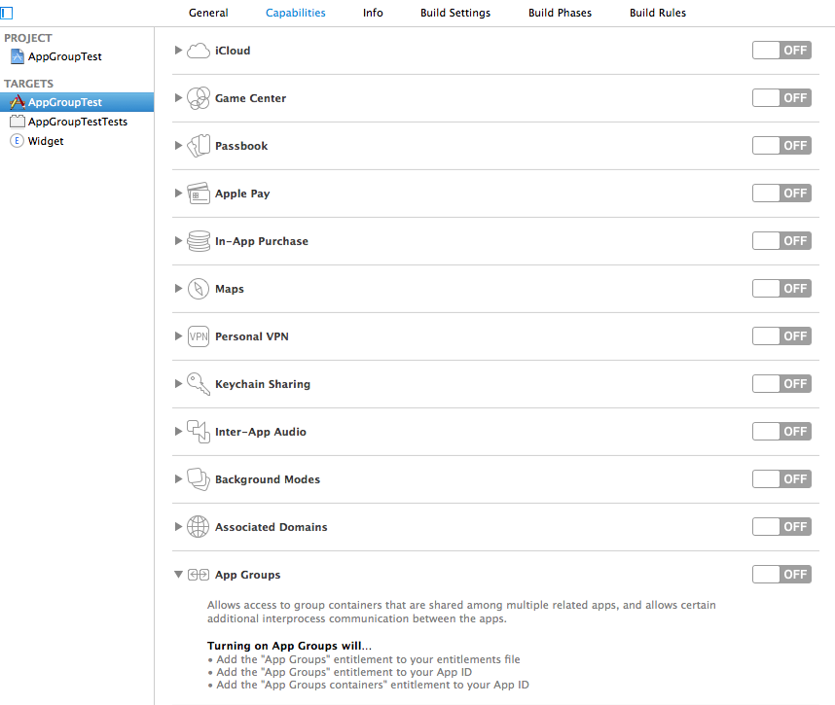Expand the In-App Purchase section
This screenshot has height=705, width=835.
[x=178, y=241]
